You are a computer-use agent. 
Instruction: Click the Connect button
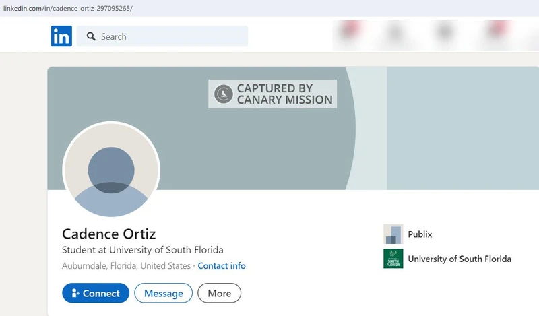96,293
